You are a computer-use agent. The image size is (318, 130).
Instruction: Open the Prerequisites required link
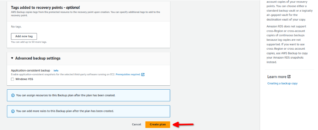click(x=128, y=74)
